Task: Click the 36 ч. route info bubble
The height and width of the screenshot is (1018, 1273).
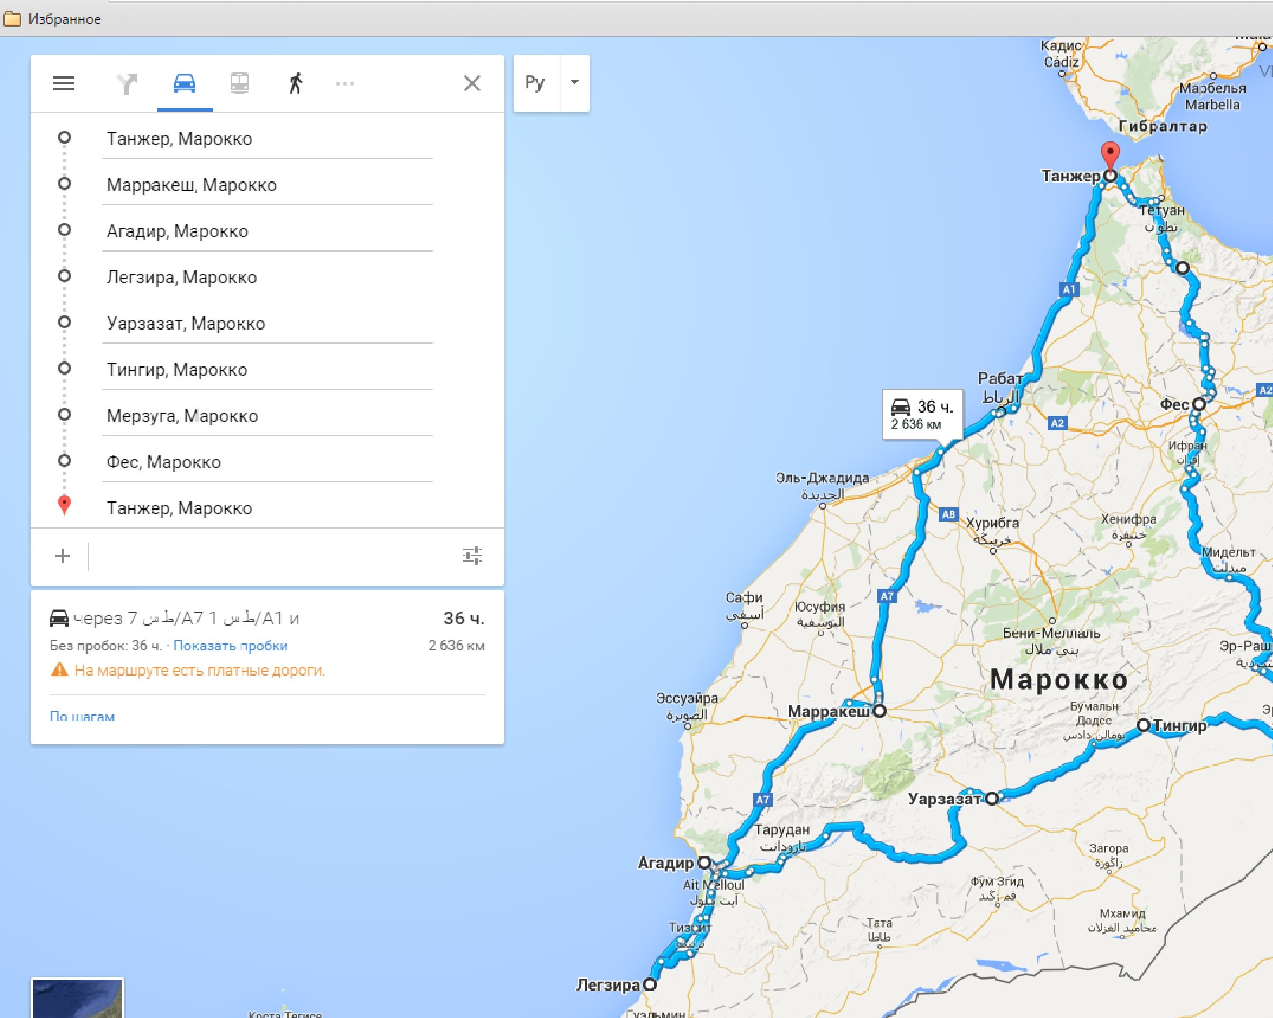Action: (x=922, y=415)
